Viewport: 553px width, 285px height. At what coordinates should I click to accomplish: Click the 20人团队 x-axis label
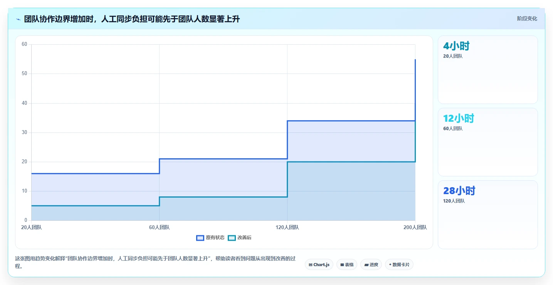point(31,228)
